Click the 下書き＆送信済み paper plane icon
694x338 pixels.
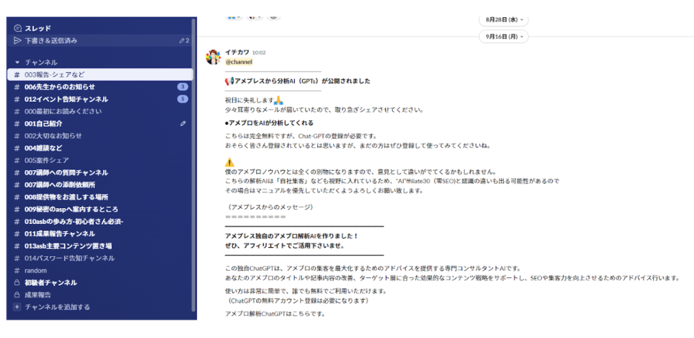(x=17, y=41)
